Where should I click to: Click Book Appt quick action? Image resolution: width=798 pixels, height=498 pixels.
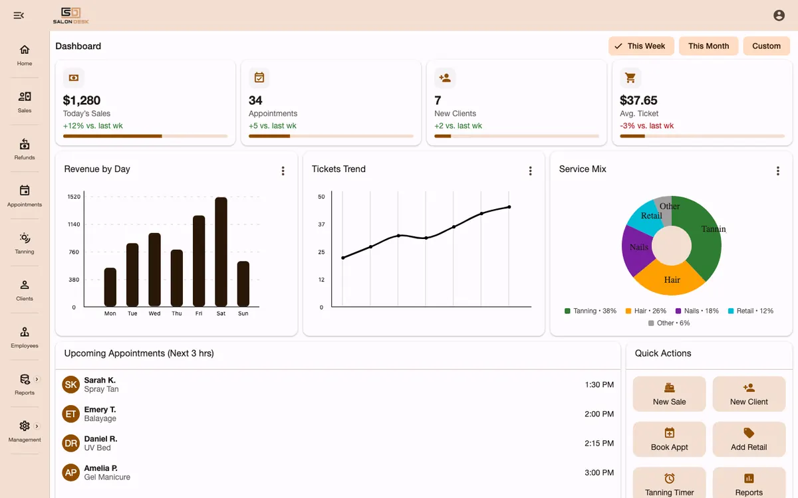click(669, 439)
